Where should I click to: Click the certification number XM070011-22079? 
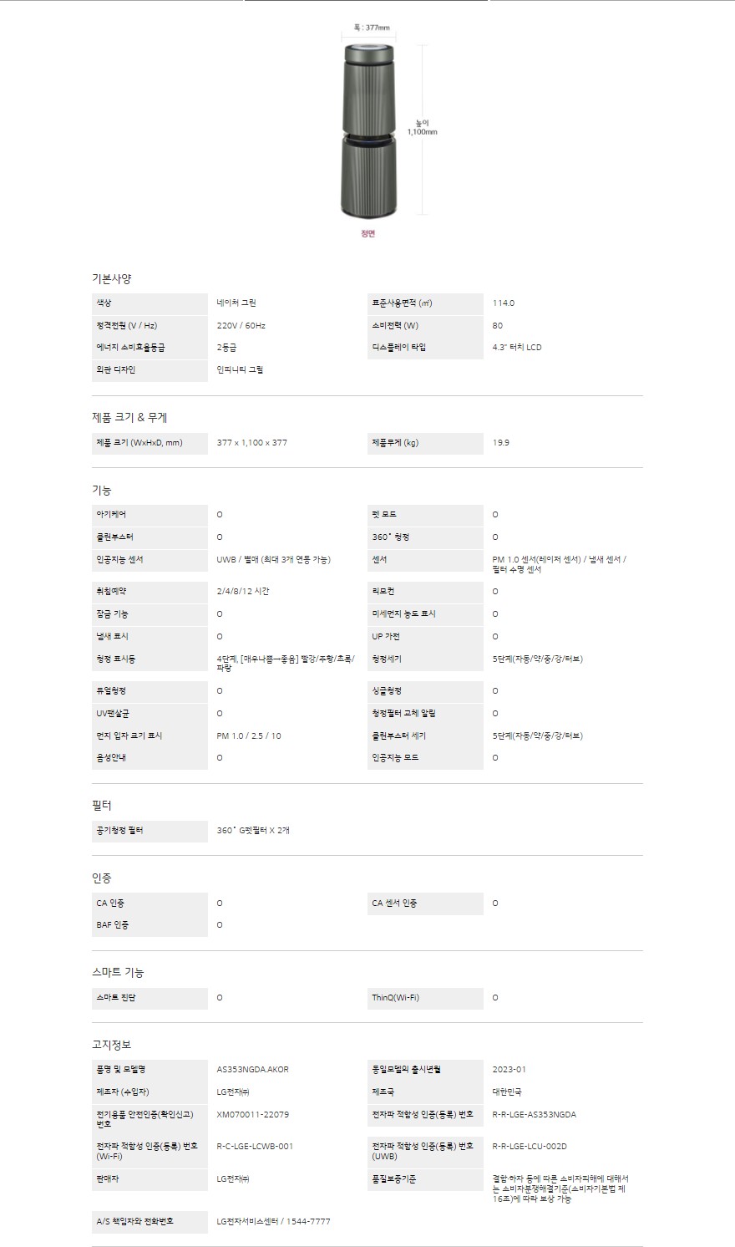253,1115
